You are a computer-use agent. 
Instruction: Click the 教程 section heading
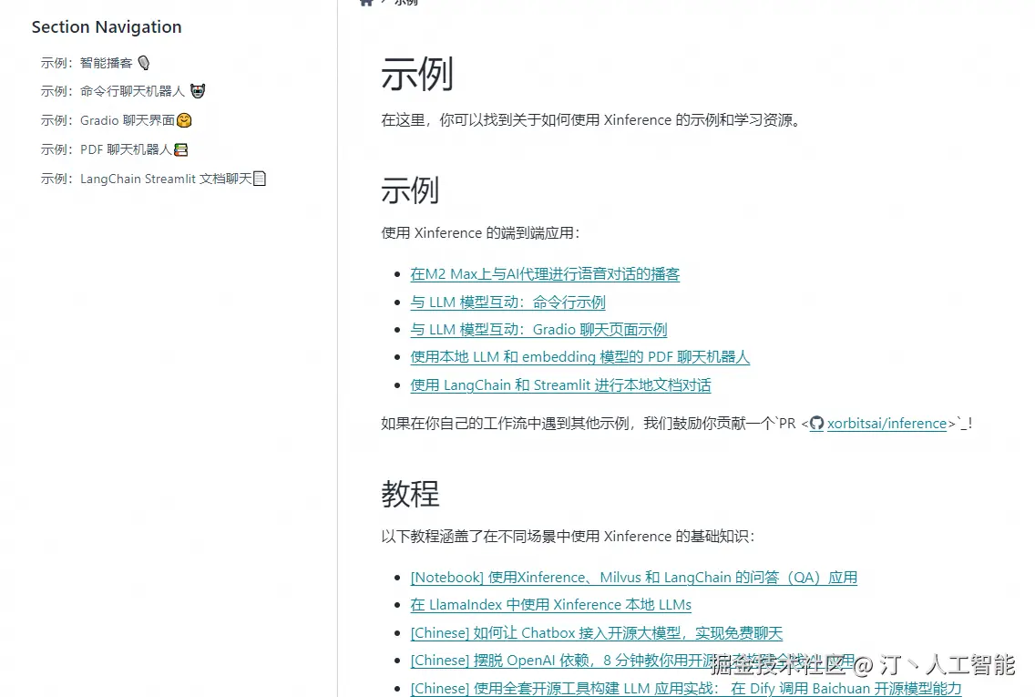point(410,494)
